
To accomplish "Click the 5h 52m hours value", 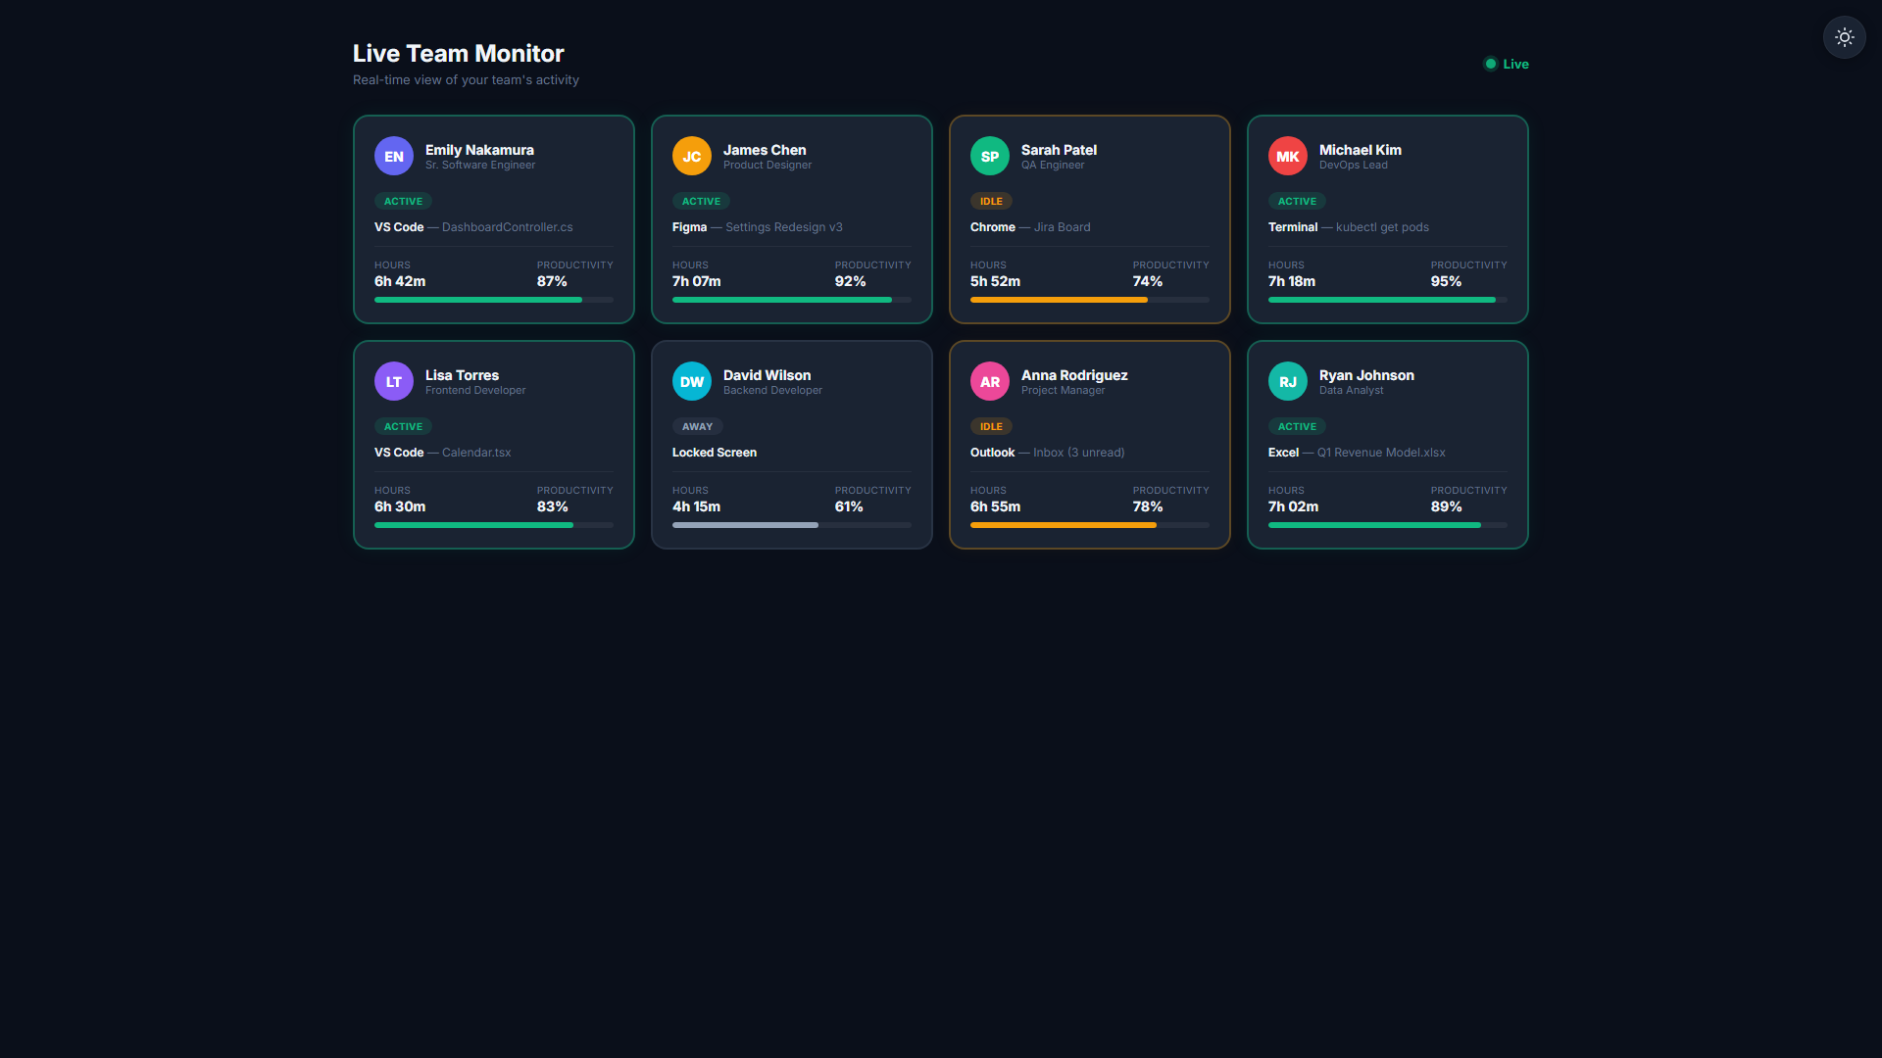I will 995,281.
